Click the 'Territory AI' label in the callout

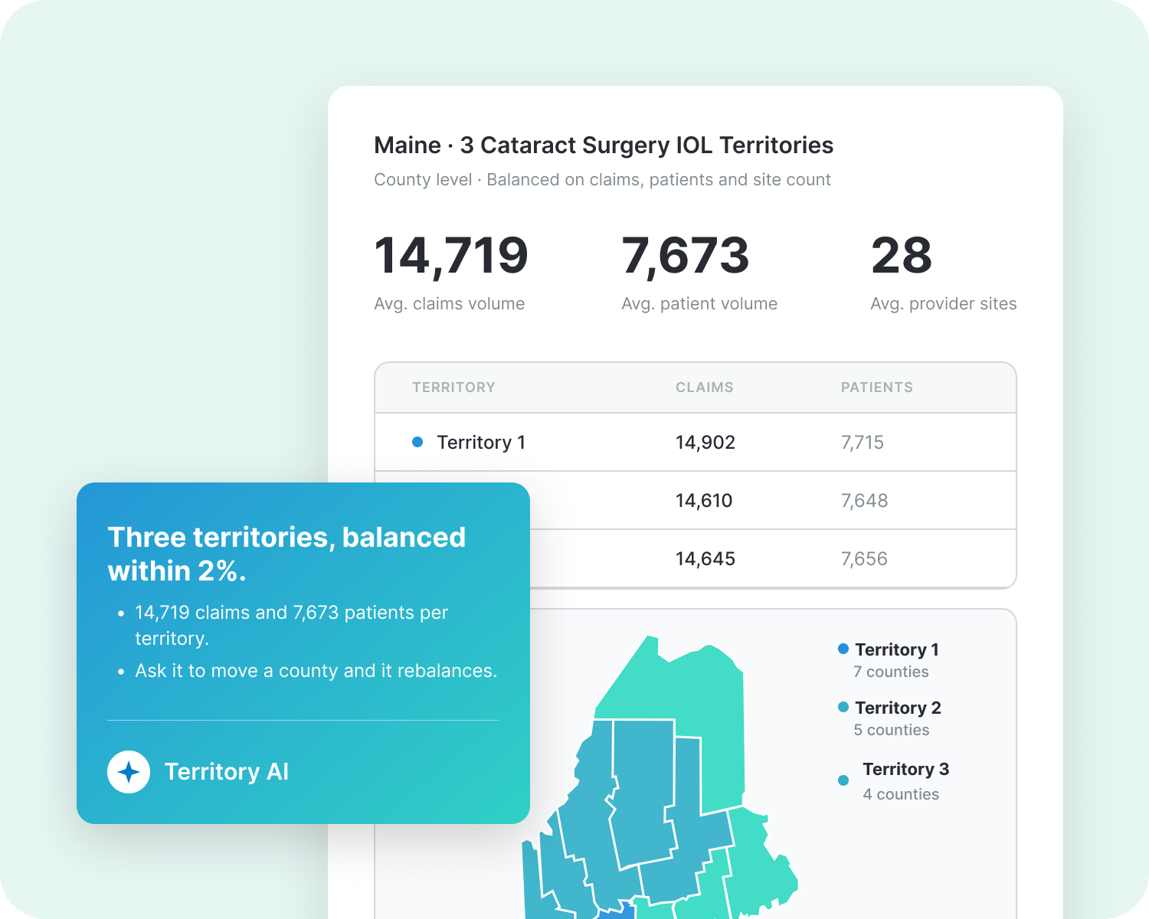coord(227,772)
